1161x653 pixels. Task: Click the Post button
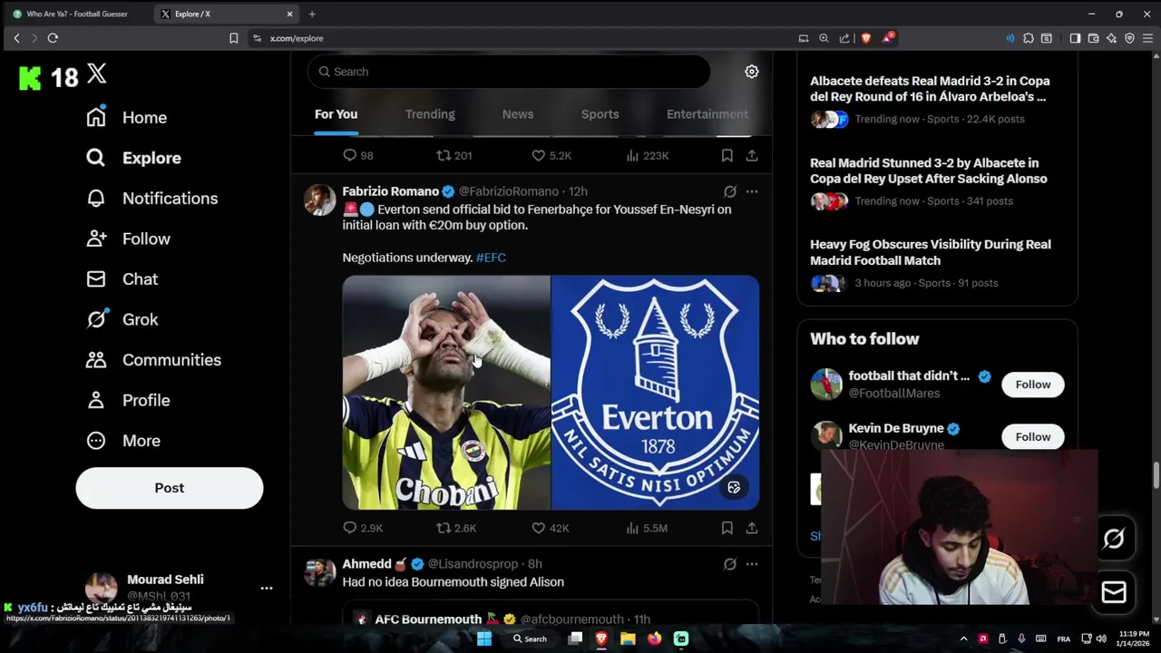click(x=170, y=488)
